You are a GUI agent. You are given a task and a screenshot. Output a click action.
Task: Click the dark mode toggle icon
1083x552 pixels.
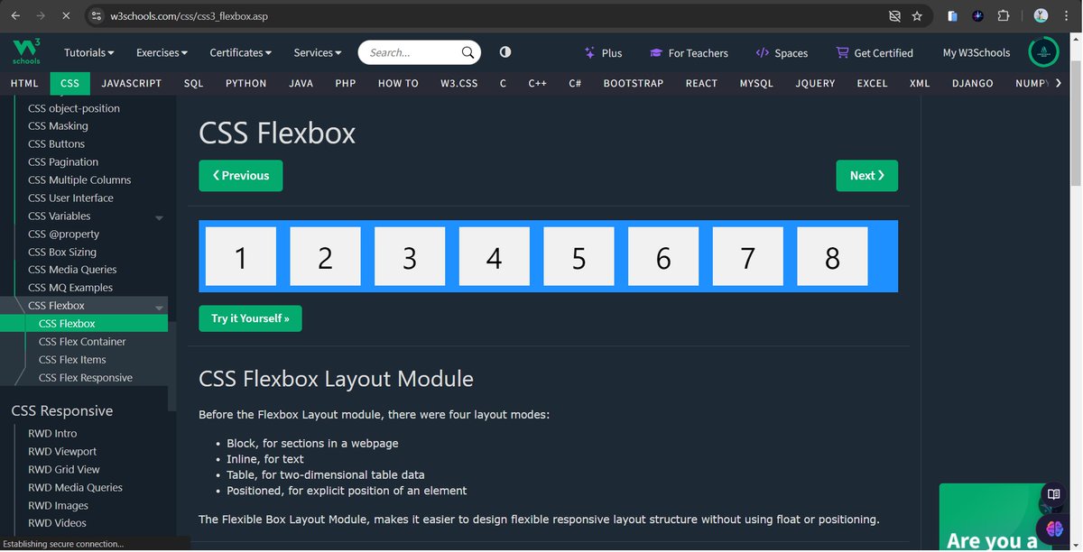pos(504,52)
